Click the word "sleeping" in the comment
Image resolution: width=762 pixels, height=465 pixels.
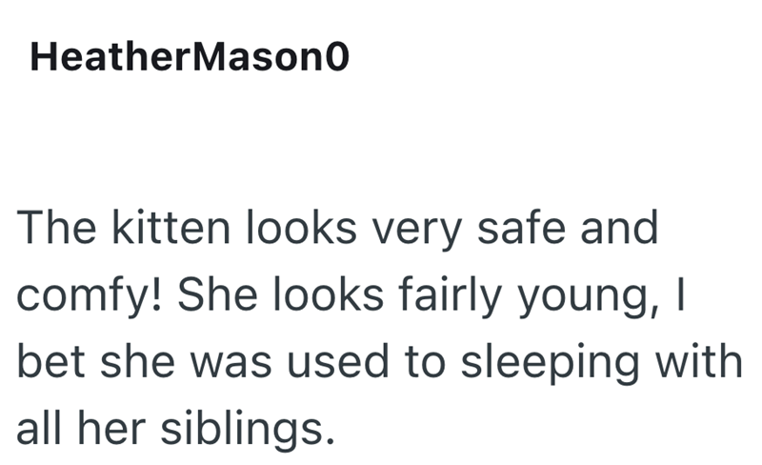[x=551, y=363]
